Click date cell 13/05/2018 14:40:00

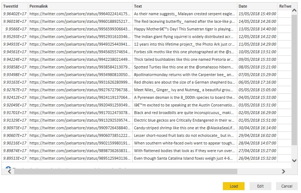[x=257, y=29]
